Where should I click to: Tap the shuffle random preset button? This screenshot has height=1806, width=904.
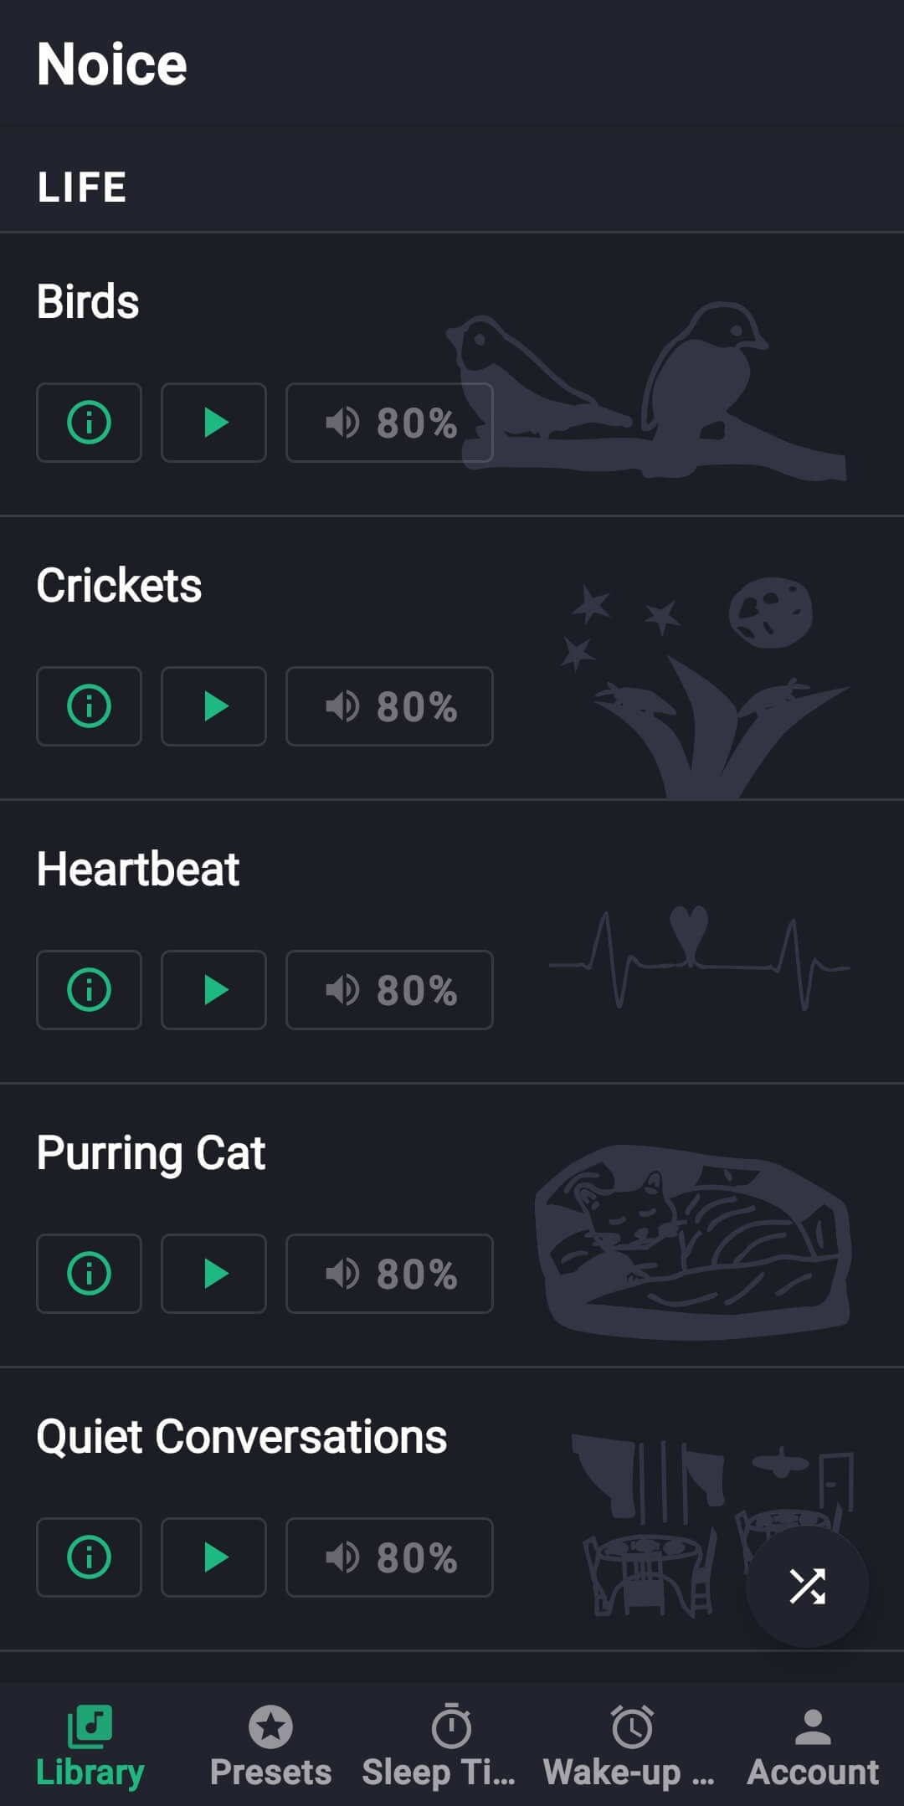[x=807, y=1587]
